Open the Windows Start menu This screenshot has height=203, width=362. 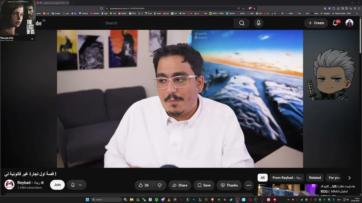pyautogui.click(x=87, y=200)
